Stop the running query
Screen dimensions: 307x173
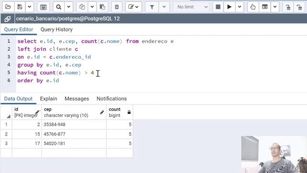click(x=218, y=7)
